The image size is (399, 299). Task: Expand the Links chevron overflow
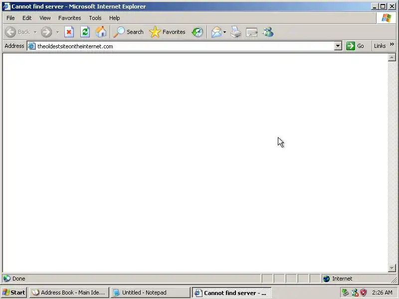tap(392, 44)
